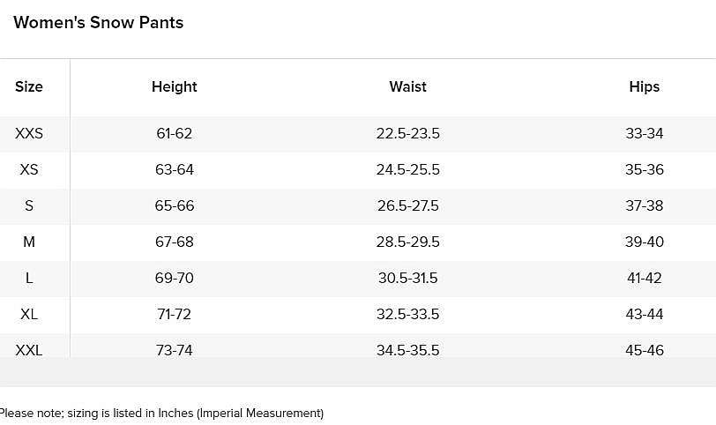Select the M size row label

tap(29, 242)
